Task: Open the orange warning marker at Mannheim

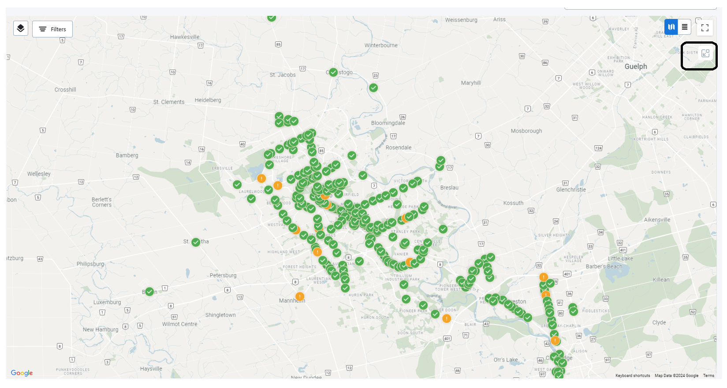Action: point(300,296)
